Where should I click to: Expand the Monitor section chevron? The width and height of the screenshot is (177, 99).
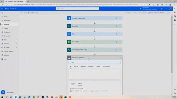click(17, 44)
